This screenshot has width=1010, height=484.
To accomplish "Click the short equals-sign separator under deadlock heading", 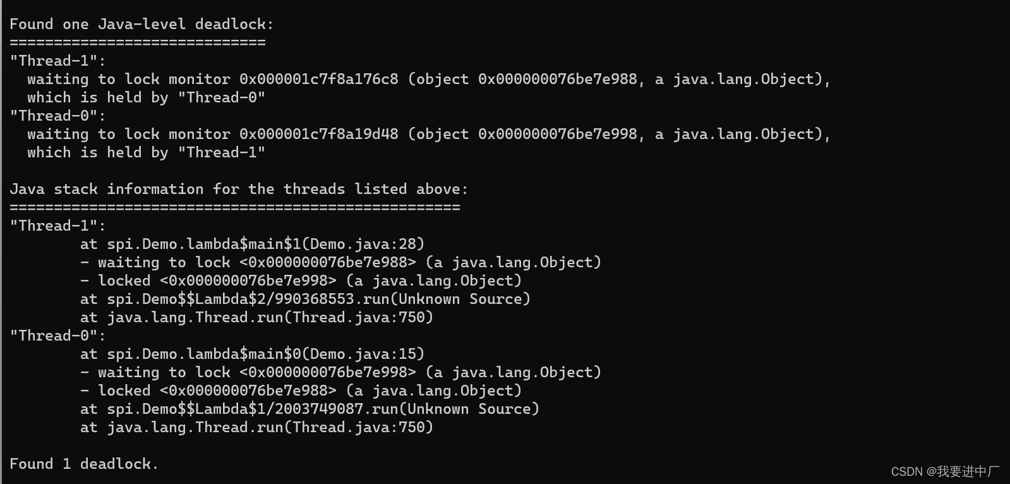I will pyautogui.click(x=137, y=43).
